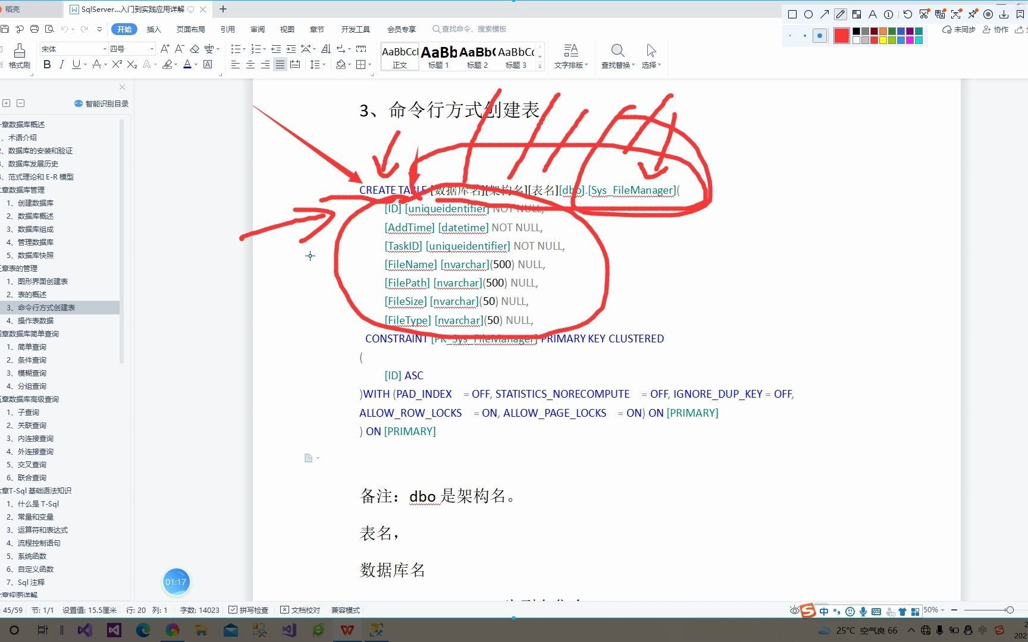Click the zoom slider handle
This screenshot has height=642, width=1028.
tap(1010, 610)
